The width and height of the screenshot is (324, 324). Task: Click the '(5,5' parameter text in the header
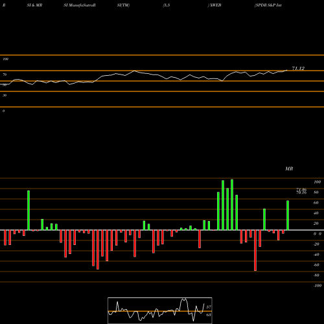tap(167, 5)
